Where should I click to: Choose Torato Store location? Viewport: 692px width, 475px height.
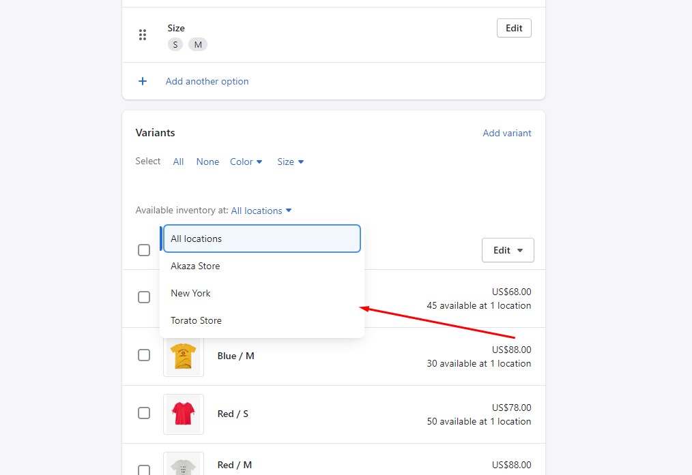pos(196,320)
